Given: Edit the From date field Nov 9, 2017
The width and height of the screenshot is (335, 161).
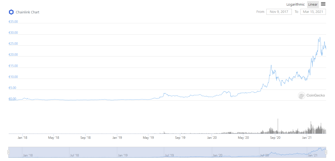Looking at the screenshot, I should tap(279, 12).
